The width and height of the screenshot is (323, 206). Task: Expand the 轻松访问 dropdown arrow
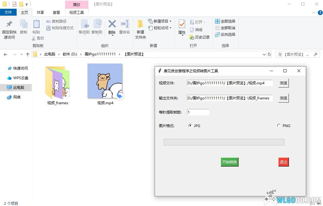pos(170,28)
